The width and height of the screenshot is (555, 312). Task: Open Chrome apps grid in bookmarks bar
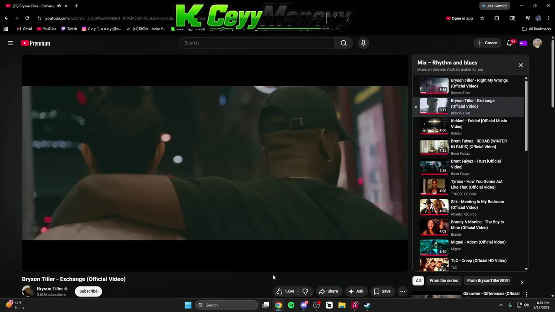pyautogui.click(x=6, y=29)
